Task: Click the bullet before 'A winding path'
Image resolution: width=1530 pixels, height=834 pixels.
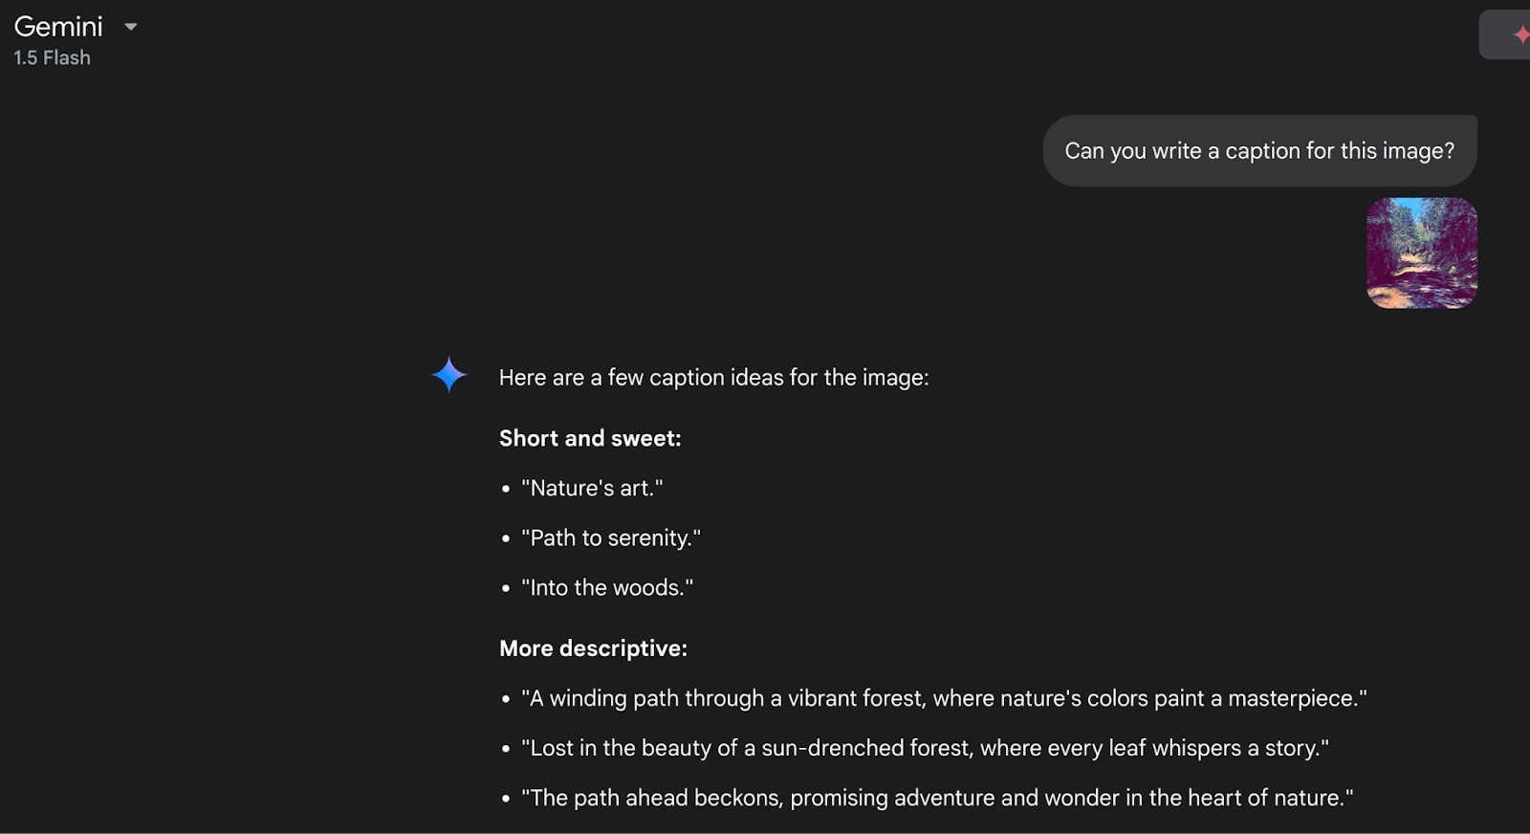Action: click(506, 700)
